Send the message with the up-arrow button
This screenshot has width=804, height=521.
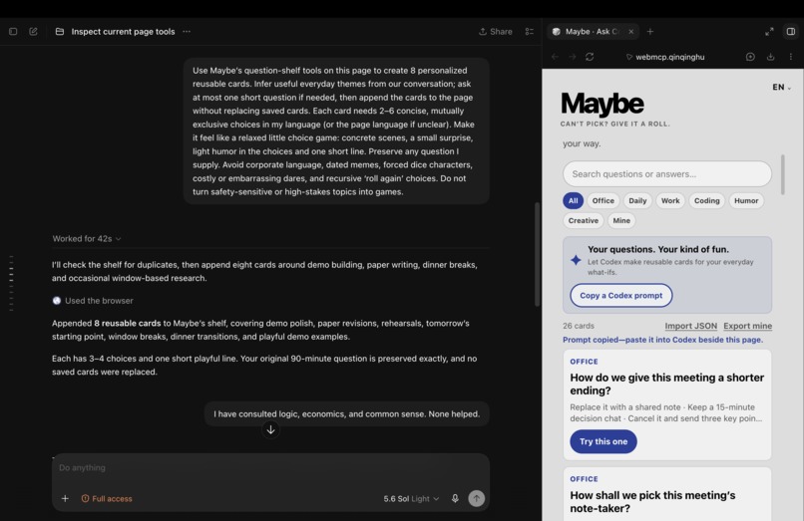point(477,498)
